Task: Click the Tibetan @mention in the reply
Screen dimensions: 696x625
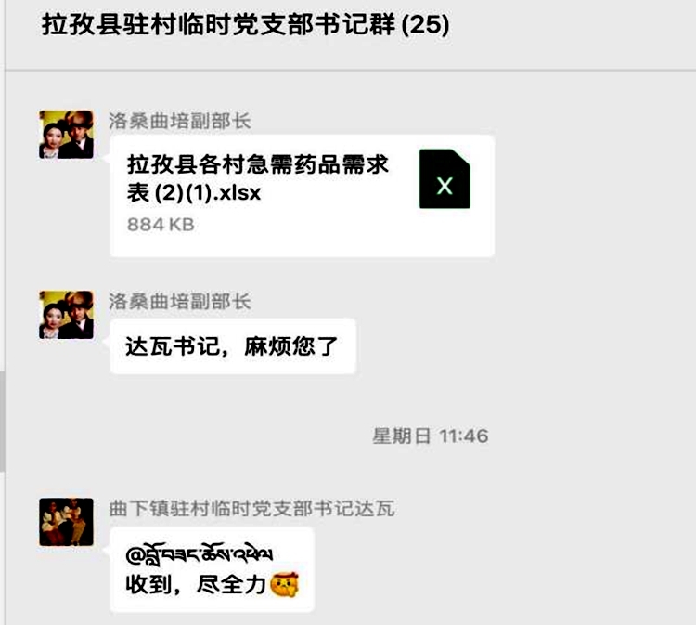Action: (x=200, y=553)
